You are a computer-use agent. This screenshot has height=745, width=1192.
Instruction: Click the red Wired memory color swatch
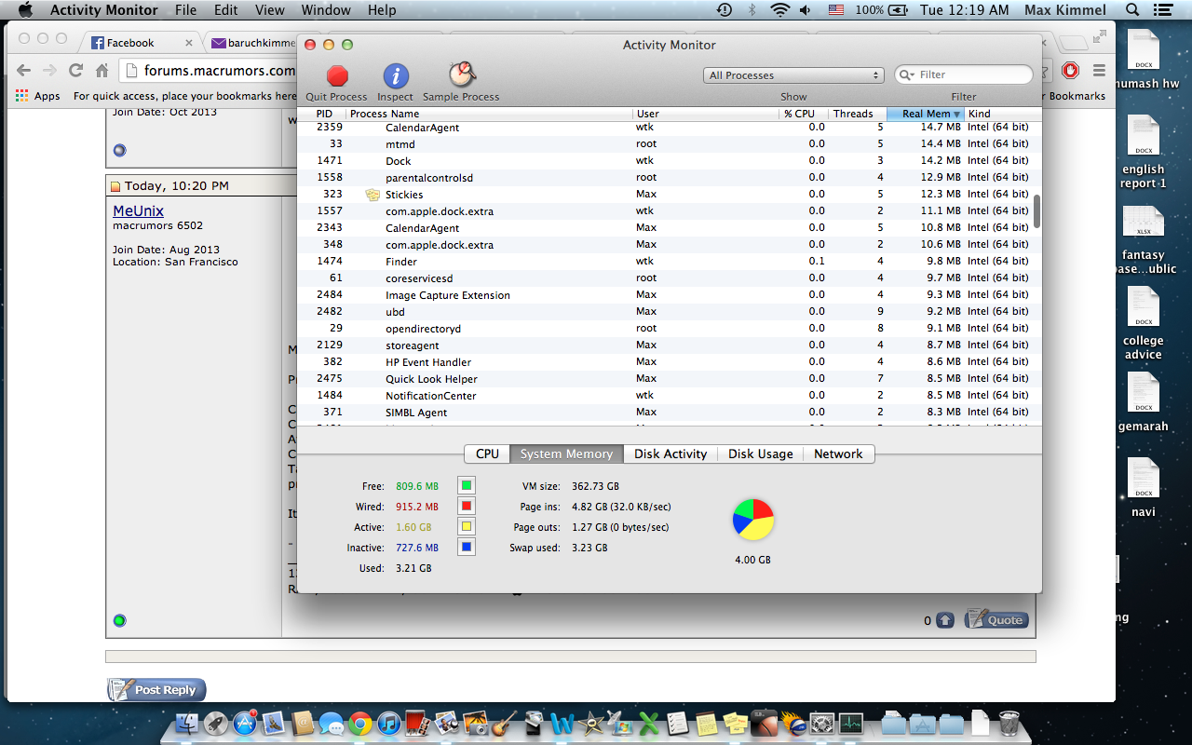467,506
